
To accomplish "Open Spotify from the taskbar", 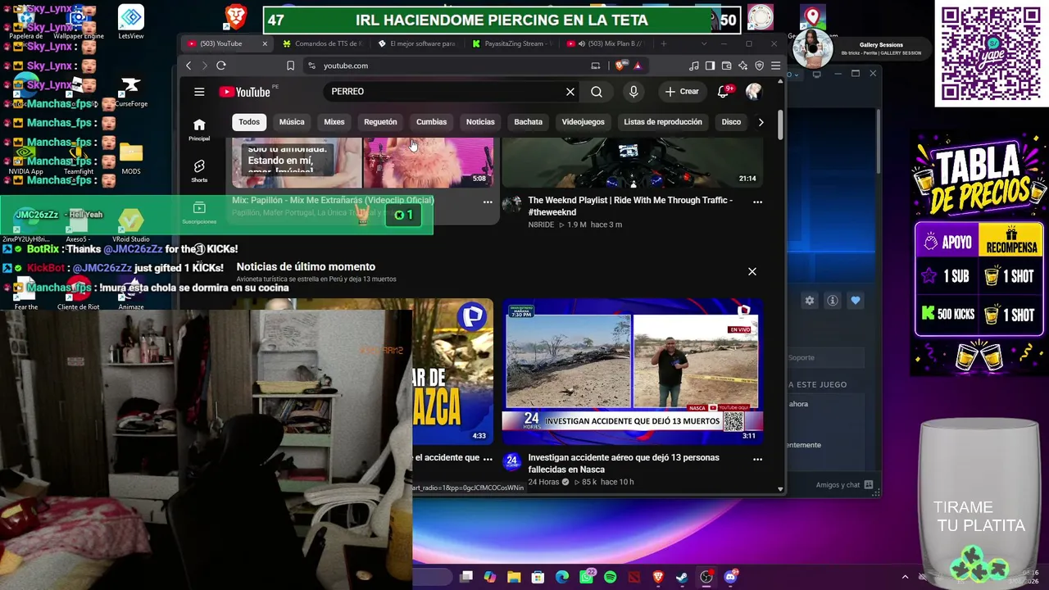I will (611, 577).
